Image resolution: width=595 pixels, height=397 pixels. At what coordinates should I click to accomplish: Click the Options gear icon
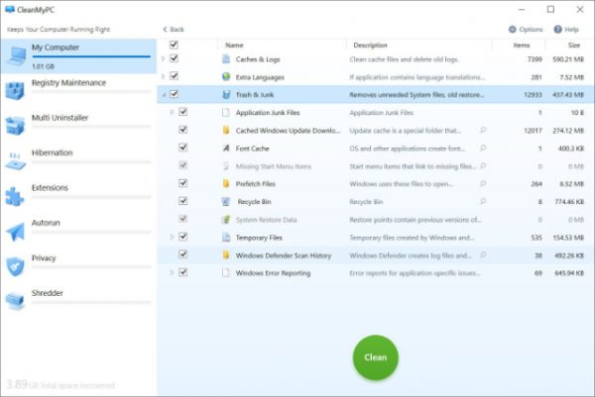[x=513, y=29]
